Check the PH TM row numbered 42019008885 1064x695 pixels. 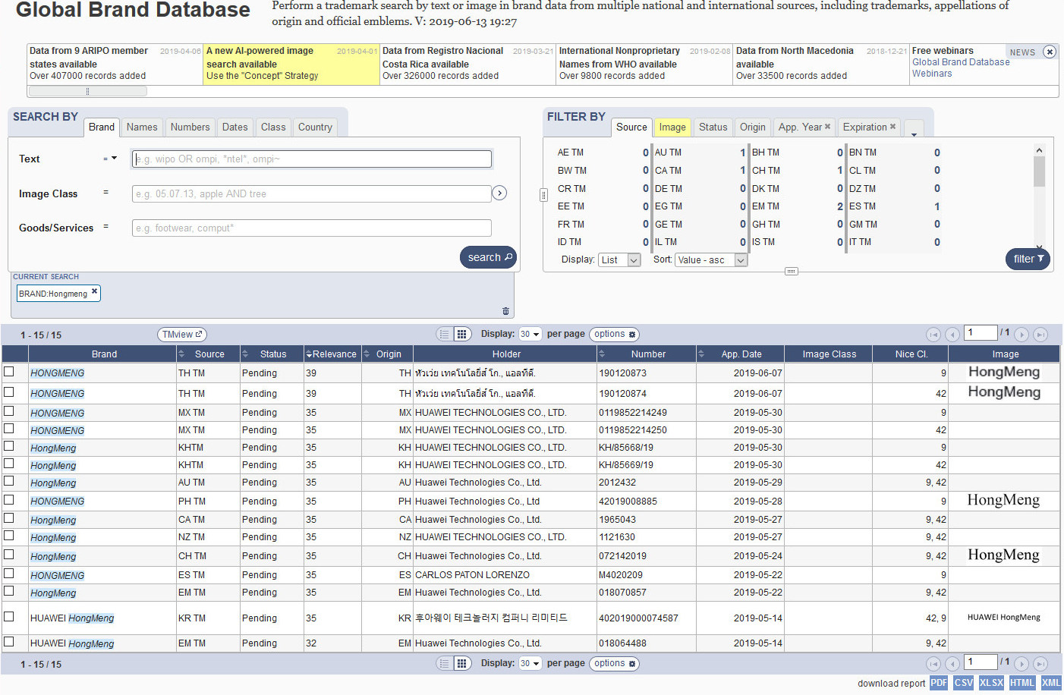9,500
